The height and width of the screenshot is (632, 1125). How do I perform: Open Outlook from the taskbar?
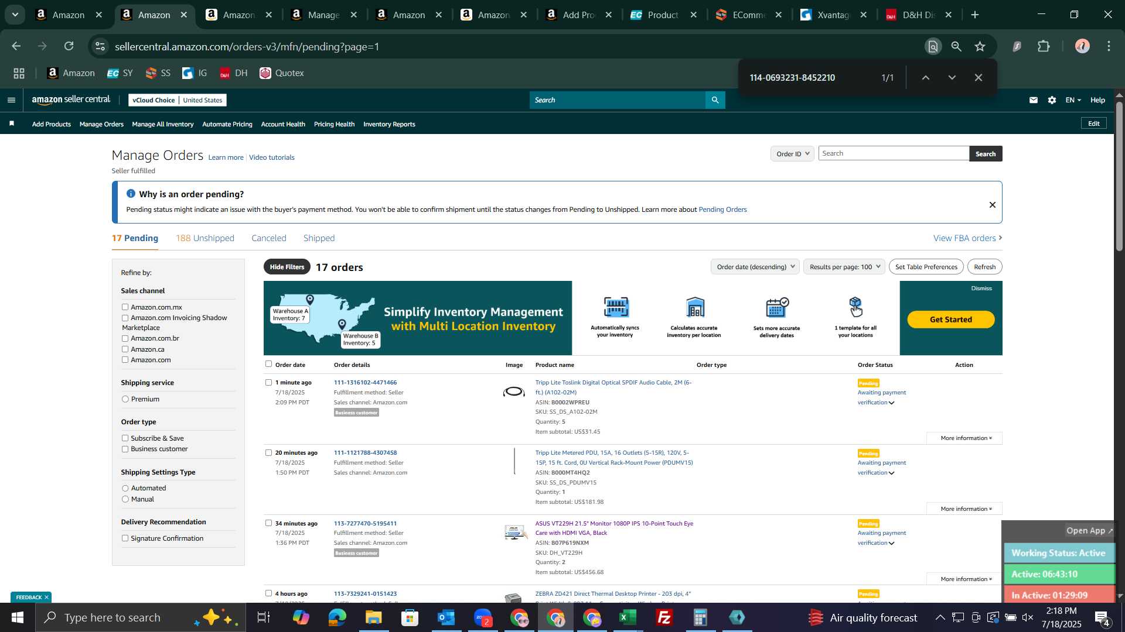[446, 617]
